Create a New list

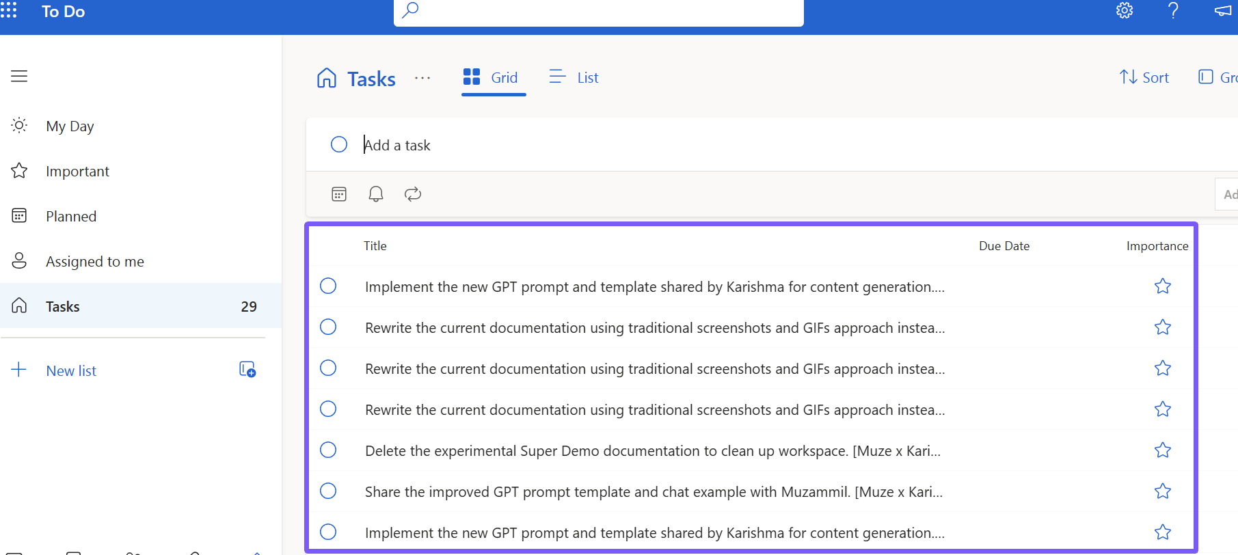[x=70, y=370]
